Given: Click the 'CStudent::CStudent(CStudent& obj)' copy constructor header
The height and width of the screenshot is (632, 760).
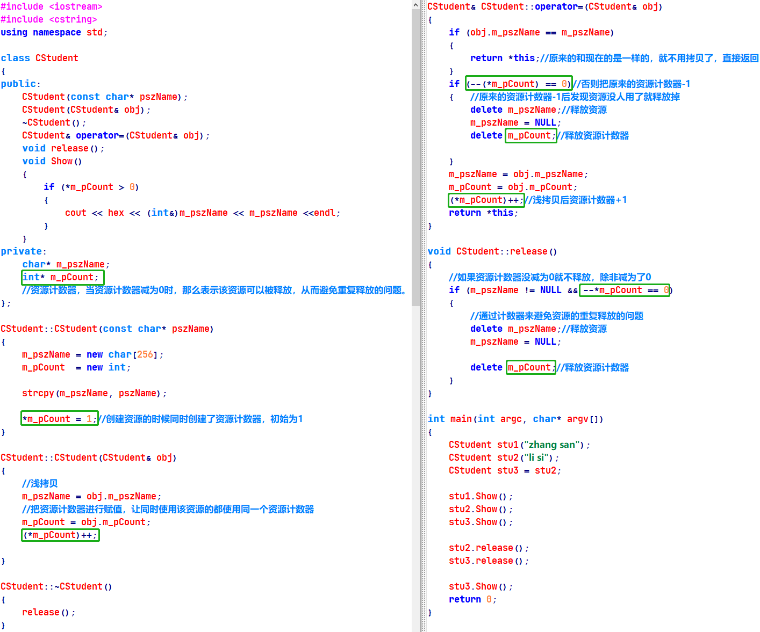Looking at the screenshot, I should tap(89, 457).
